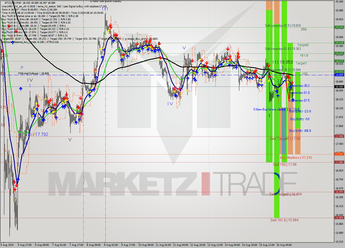This screenshot has height=248, width=345.
Task: Click the 250 extension label
Action: click(304, 29)
